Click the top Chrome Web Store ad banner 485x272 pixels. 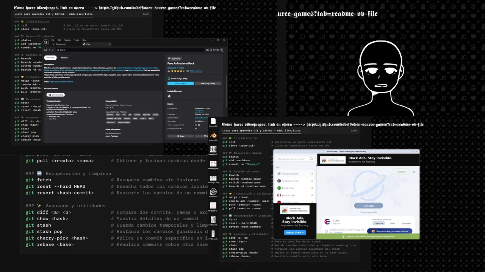pos(368,160)
